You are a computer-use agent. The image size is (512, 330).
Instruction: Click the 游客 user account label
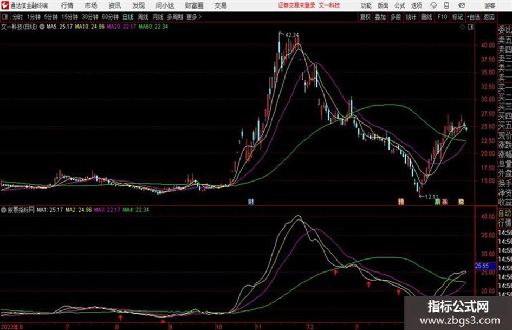click(x=489, y=5)
